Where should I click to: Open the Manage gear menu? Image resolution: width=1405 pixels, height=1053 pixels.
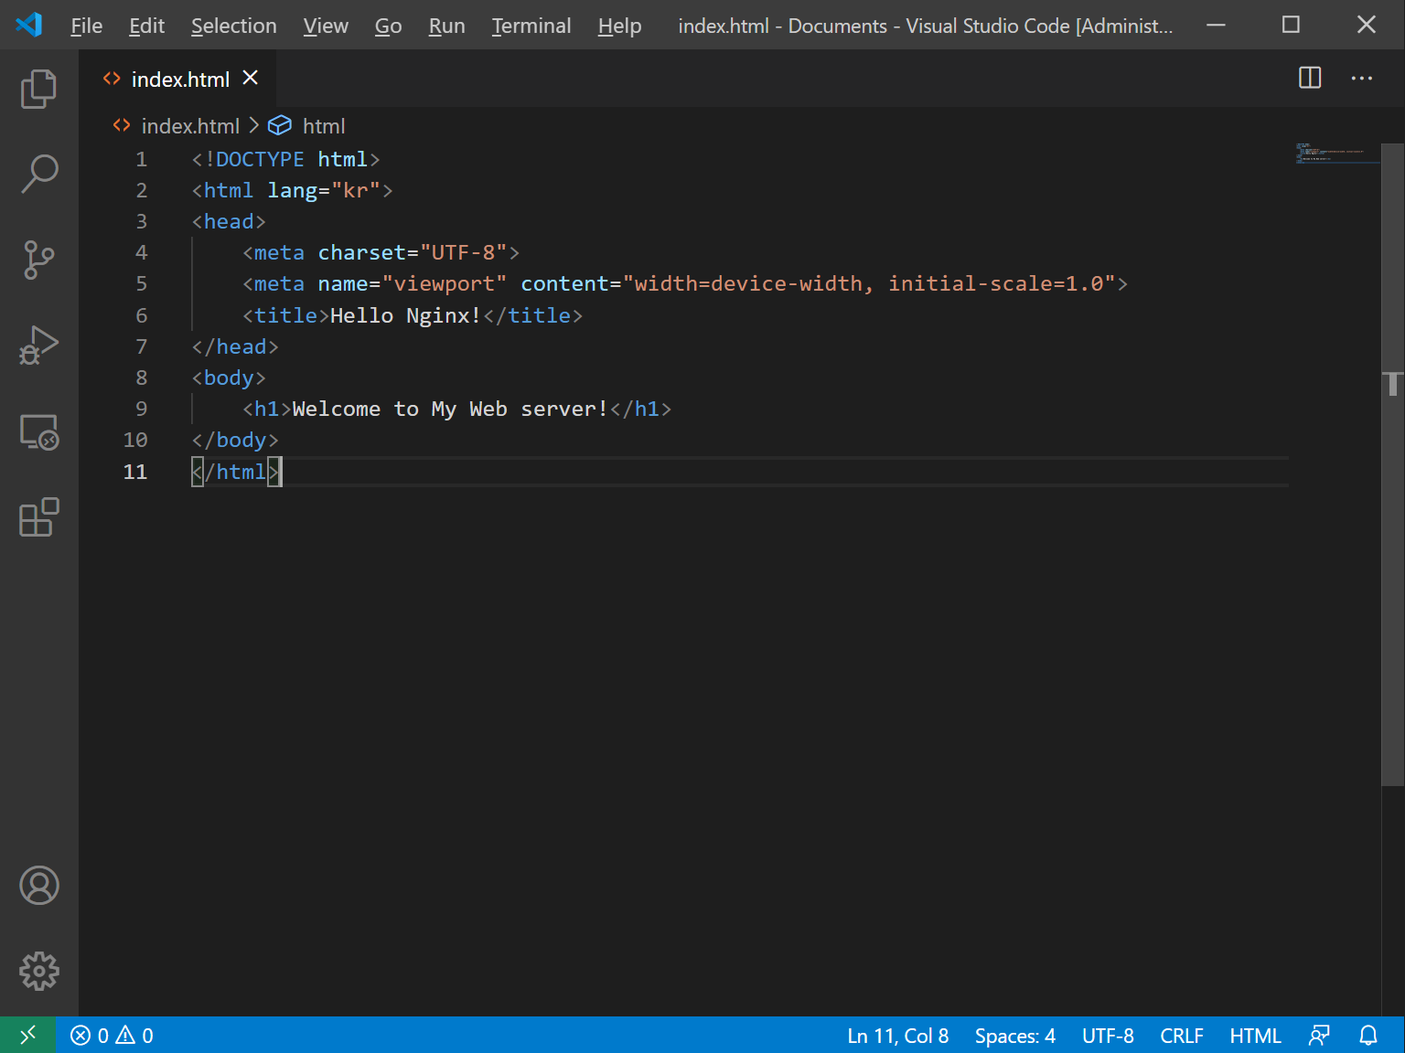tap(38, 971)
